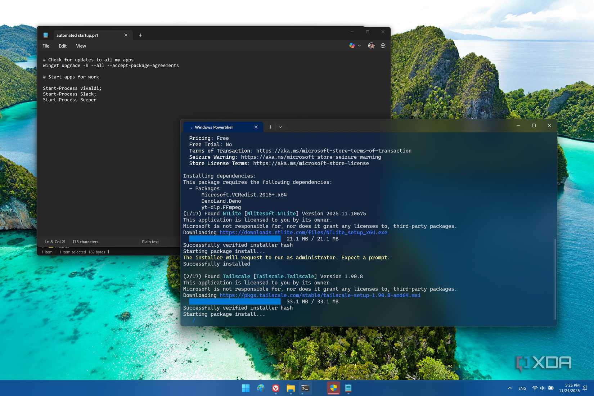Open the Start menu
Screen dimensions: 594x396
[246, 388]
